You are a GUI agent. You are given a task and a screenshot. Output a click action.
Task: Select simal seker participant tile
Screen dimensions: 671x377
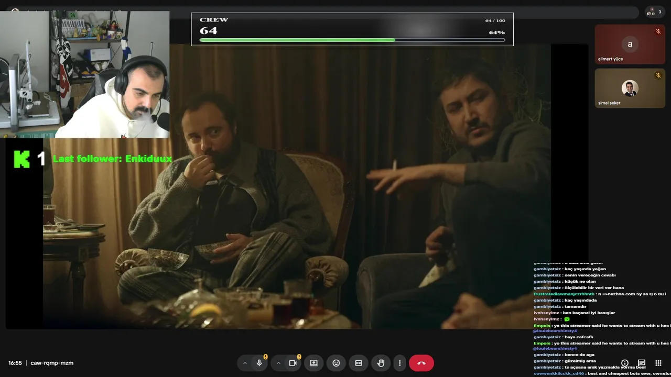pos(630,88)
